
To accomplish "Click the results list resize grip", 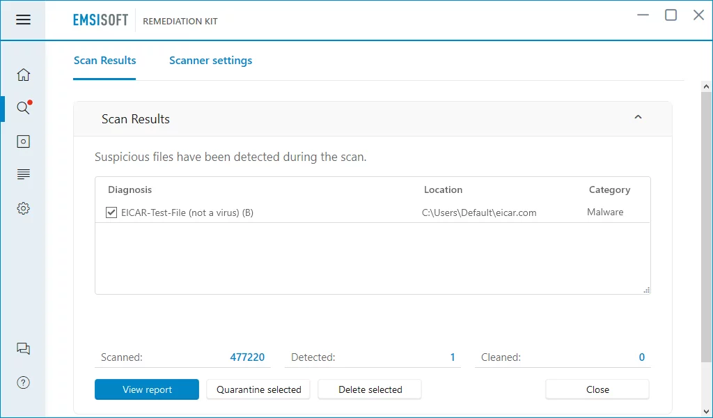I will pos(647,290).
